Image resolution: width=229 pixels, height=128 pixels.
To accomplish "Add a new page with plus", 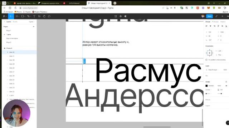I will 34,27.
